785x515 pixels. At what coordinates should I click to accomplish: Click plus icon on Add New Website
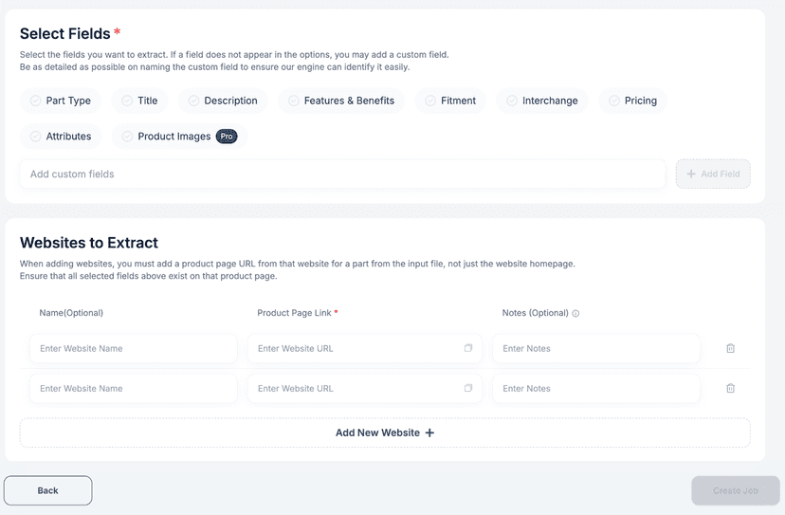(429, 432)
